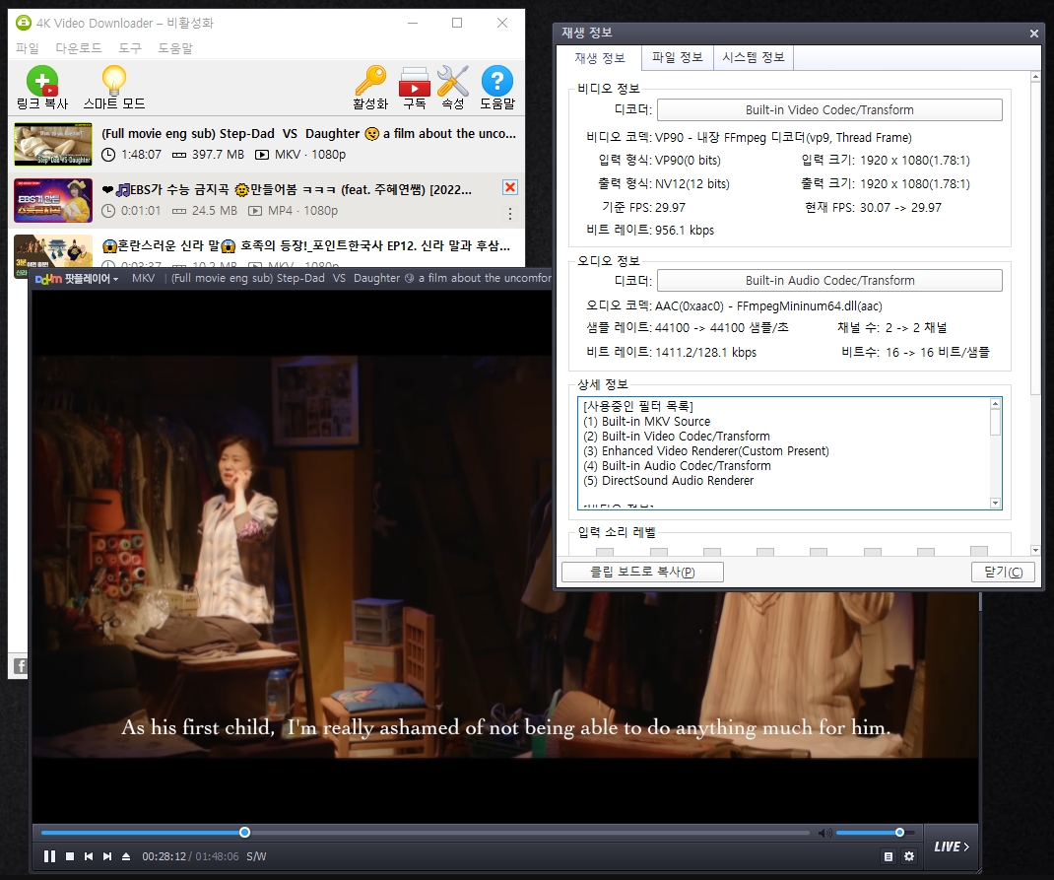Click the YouTube Subscribe icon (구독)
Screen dimensions: 1054x880
click(414, 82)
